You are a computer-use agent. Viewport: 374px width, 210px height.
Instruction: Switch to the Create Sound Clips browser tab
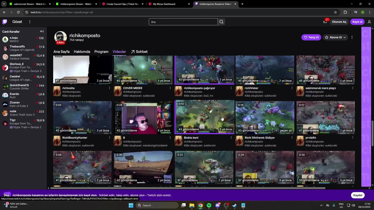122,4
